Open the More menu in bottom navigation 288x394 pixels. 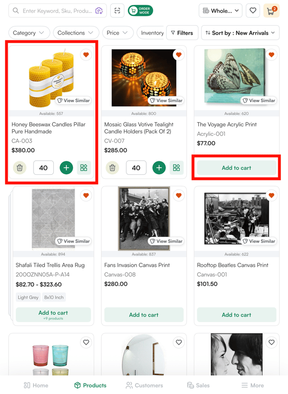coord(252,385)
